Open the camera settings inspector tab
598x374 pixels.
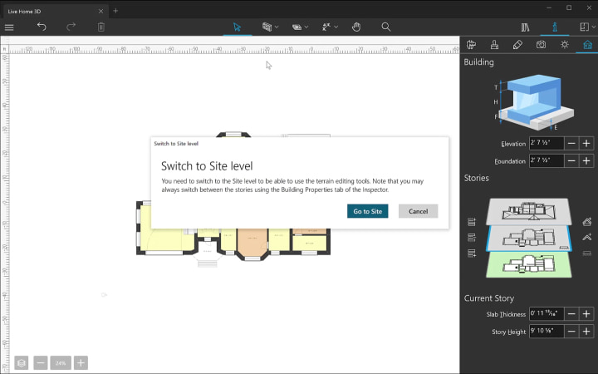541,45
